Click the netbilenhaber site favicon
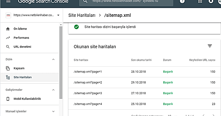Viewport: 221px width, 116px height. click(8, 15)
